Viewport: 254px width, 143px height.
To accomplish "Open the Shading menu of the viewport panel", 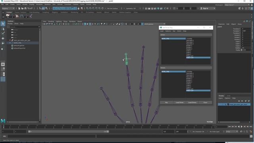I will point(51,21).
